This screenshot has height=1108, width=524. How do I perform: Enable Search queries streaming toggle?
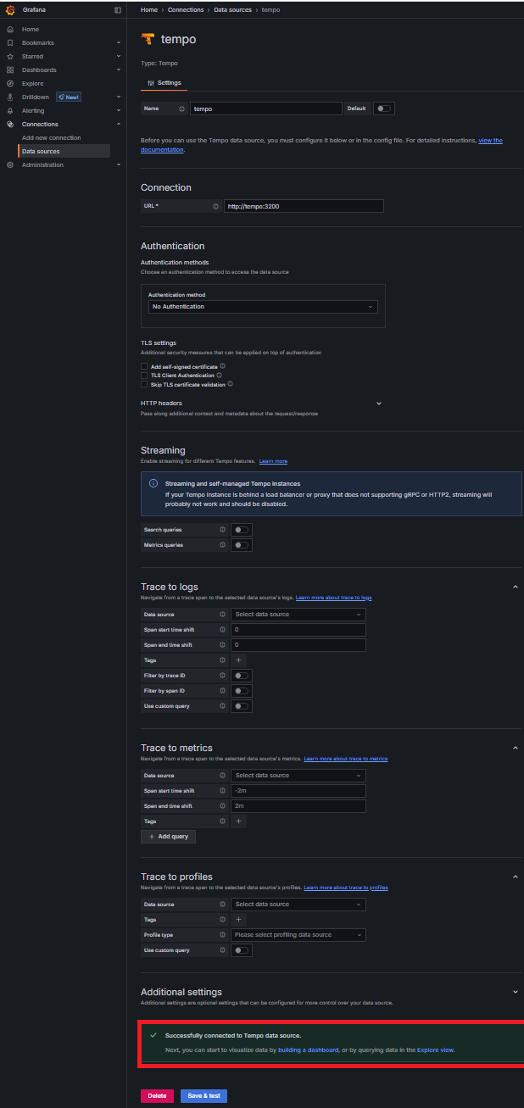tap(242, 530)
